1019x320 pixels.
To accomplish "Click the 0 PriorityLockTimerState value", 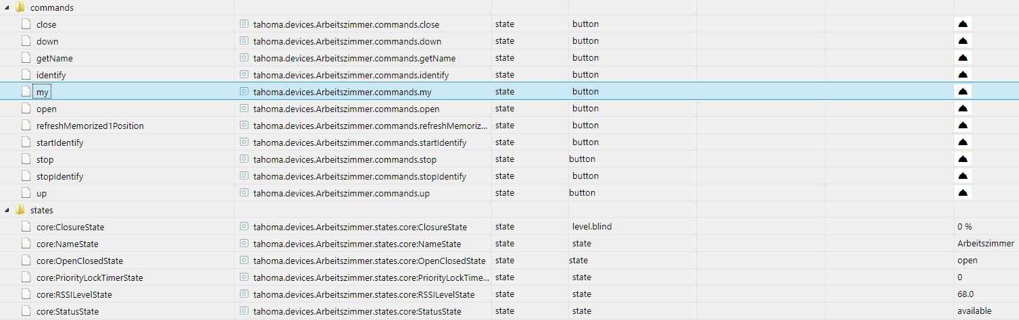I will point(960,277).
